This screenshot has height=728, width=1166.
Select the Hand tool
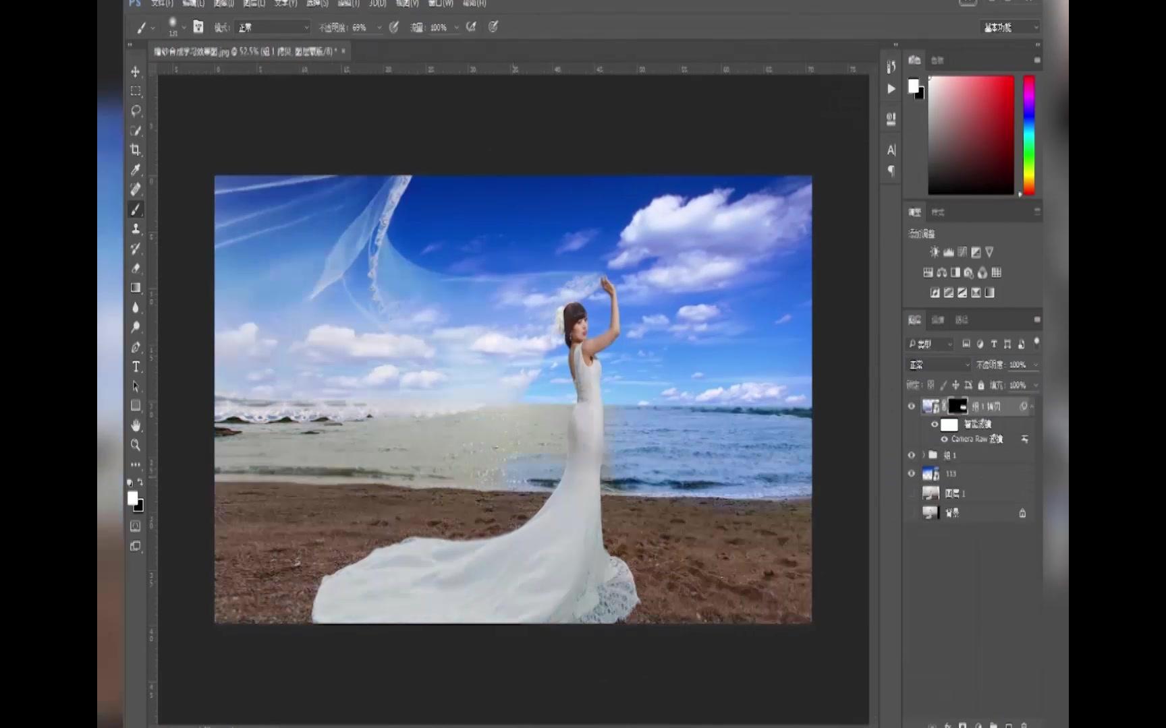pos(136,425)
